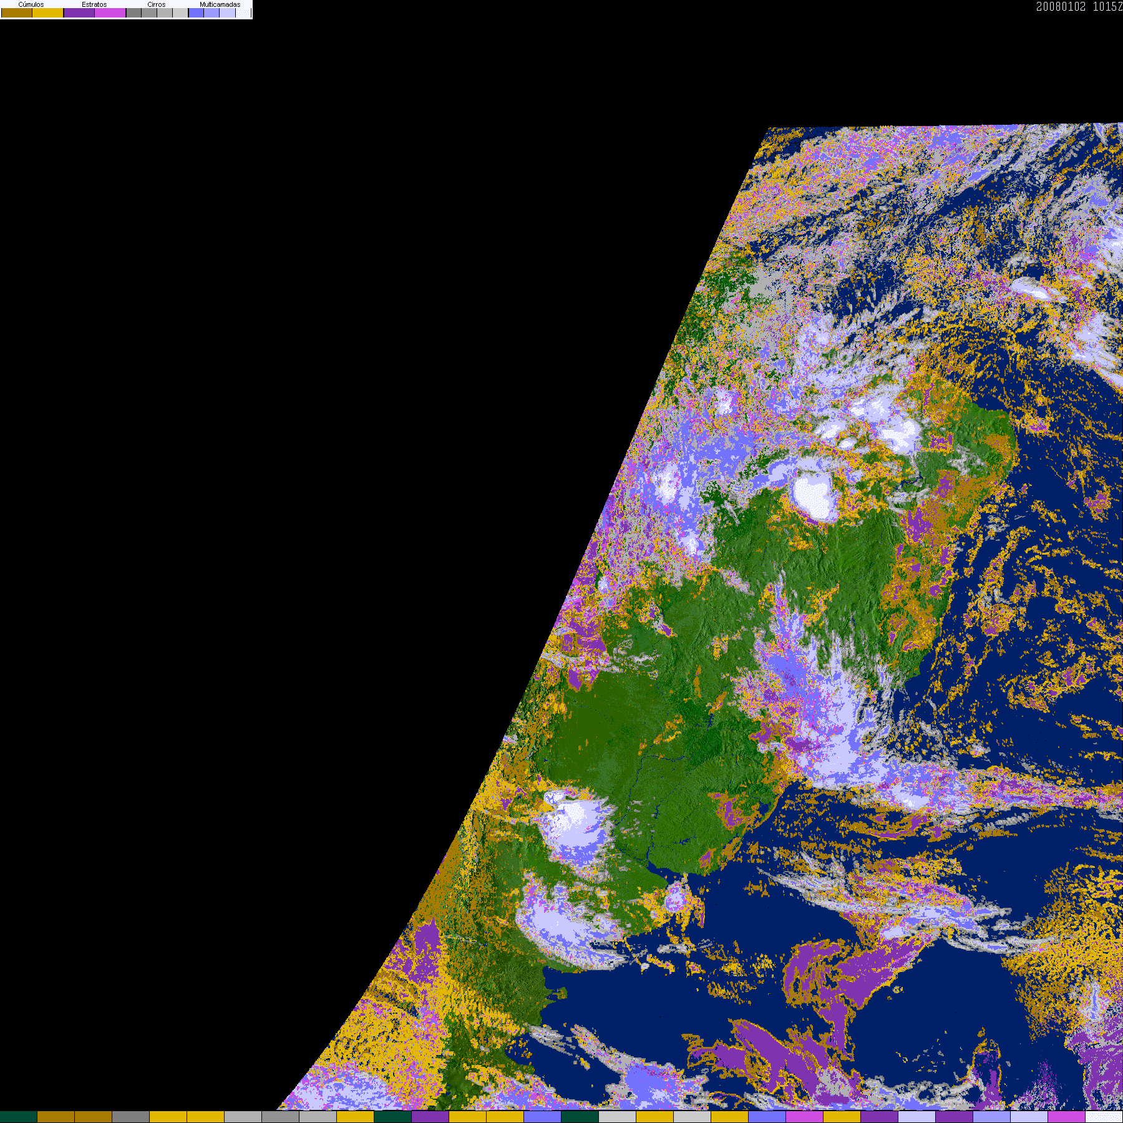Click the Cúmulos legend label
Screen dimensions: 1123x1123
click(31, 4)
